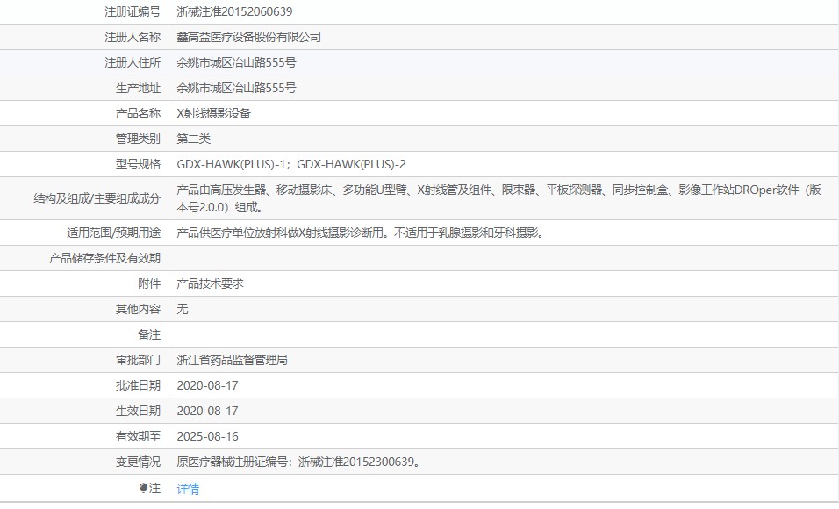The height and width of the screenshot is (509, 839).
Task: Click the 产品名称 label
Action: coord(138,113)
